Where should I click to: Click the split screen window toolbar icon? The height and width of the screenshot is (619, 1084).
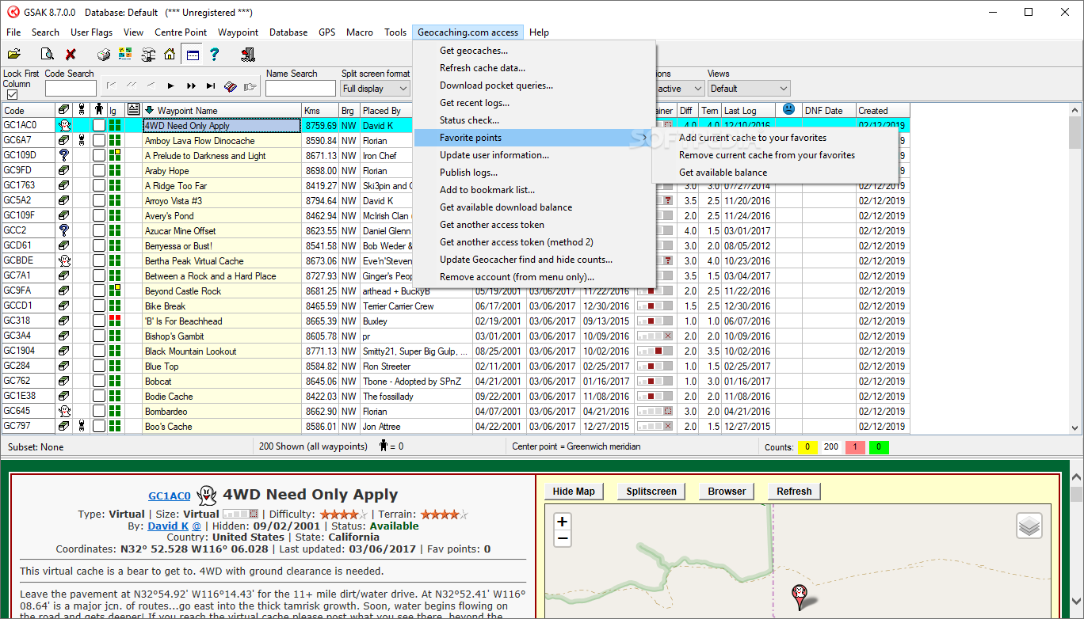(191, 55)
